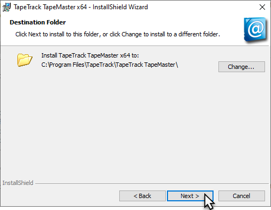Click the 'TapeTrack TapeMaster\' end of the path
The image size is (271, 210).
coord(147,65)
